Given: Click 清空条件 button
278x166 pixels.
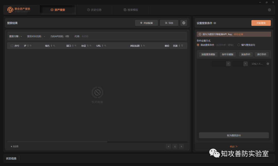Looking at the screenshot, I should point(262,54).
